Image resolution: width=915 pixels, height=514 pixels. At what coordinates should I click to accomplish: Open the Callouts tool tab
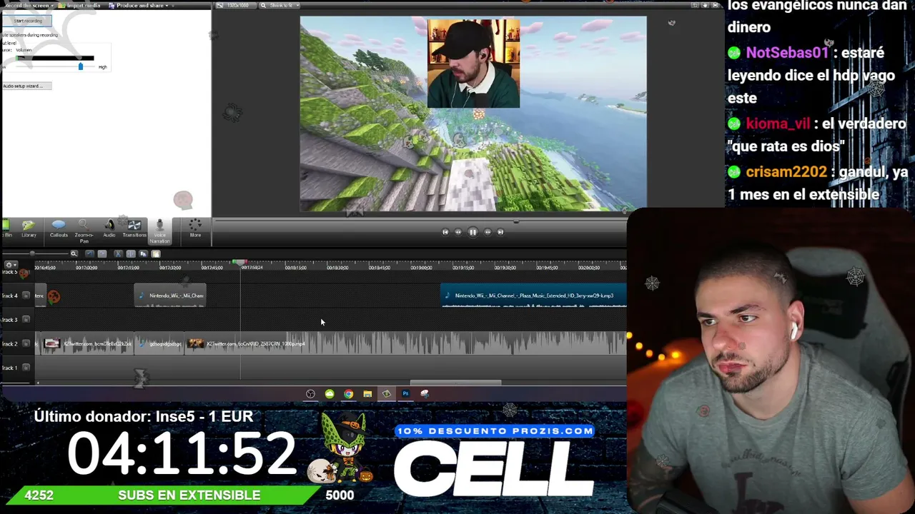coord(59,228)
